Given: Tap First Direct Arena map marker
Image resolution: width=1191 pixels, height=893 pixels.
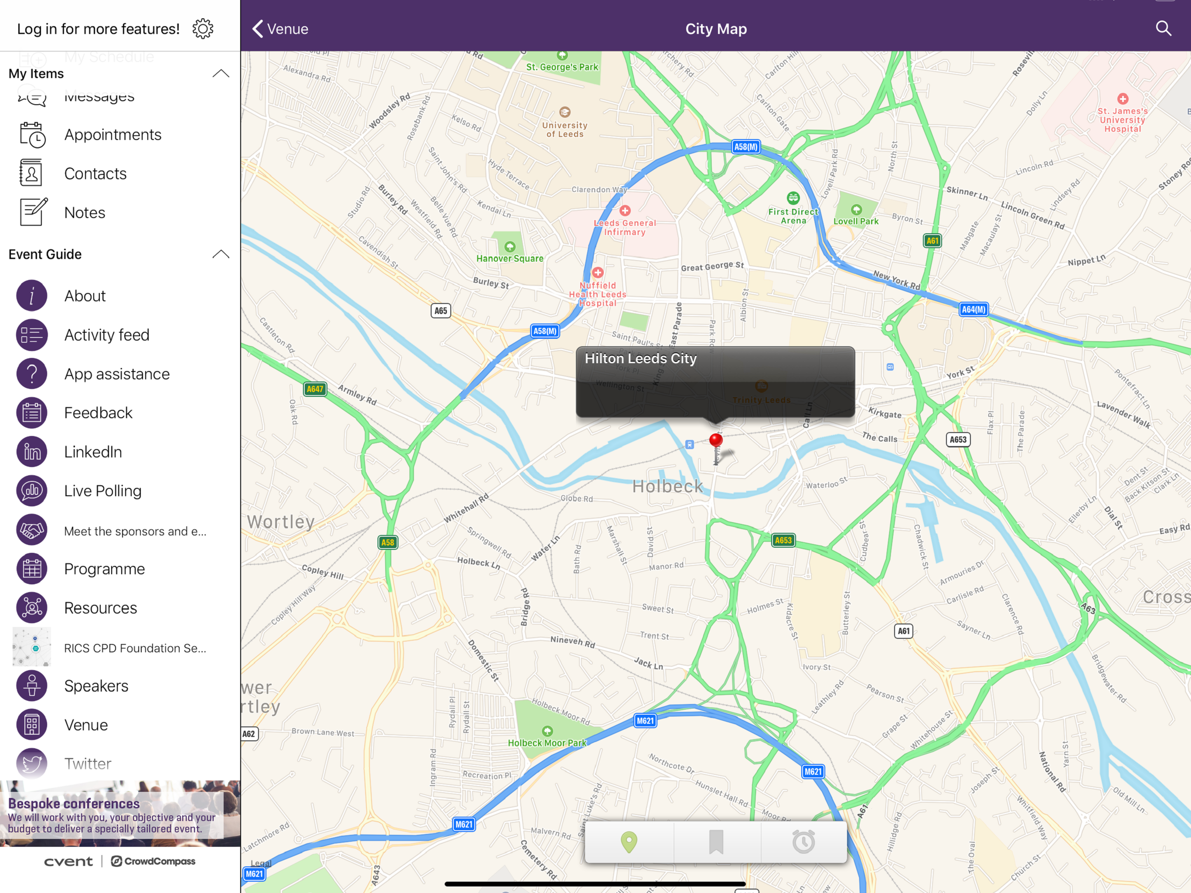Looking at the screenshot, I should click(x=793, y=198).
